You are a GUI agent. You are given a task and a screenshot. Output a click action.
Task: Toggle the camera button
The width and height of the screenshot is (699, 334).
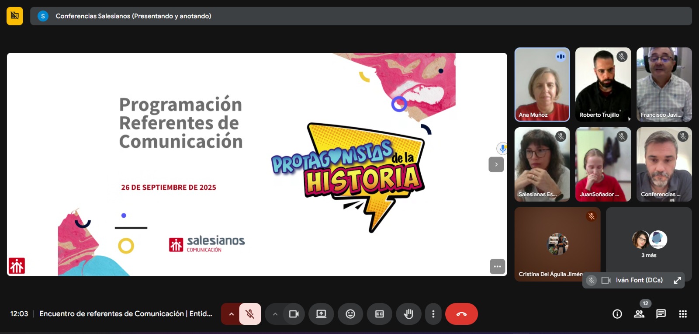(294, 314)
